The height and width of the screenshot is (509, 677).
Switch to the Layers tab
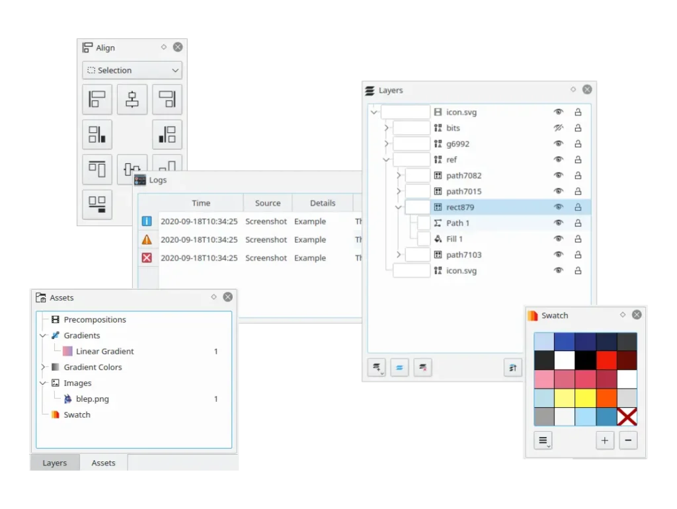(x=55, y=463)
